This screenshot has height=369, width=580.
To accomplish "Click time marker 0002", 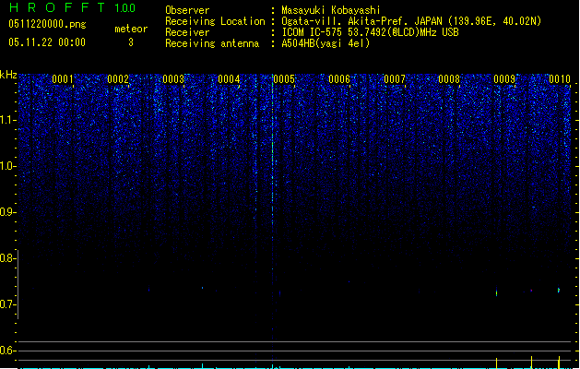I will [x=118, y=78].
